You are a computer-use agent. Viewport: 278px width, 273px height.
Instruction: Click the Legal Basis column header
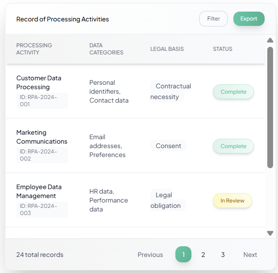coord(167,49)
